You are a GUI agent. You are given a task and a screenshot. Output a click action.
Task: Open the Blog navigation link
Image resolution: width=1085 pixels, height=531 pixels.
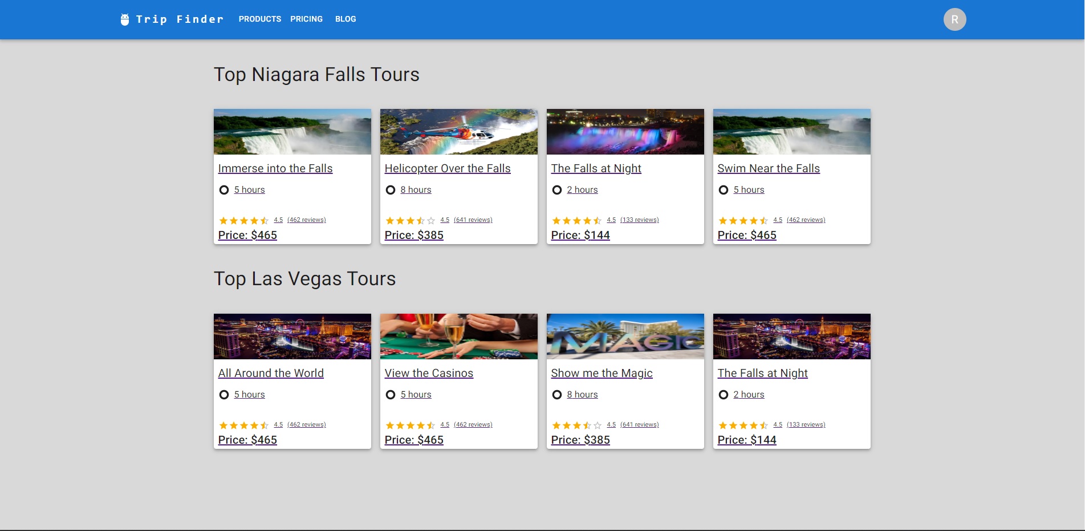[x=346, y=19]
